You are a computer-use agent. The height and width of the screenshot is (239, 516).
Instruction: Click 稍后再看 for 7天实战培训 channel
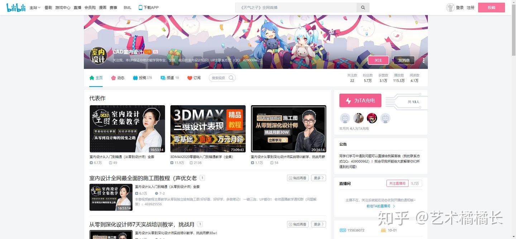point(297,224)
